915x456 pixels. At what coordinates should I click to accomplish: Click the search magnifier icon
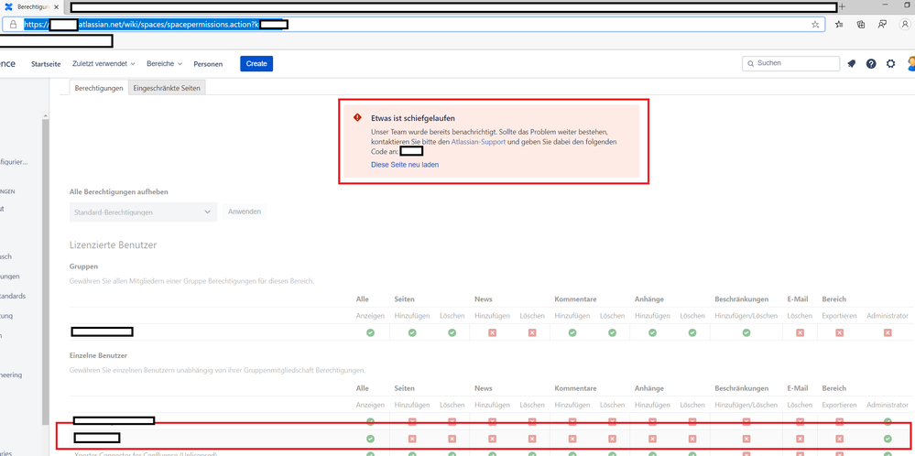click(x=750, y=63)
